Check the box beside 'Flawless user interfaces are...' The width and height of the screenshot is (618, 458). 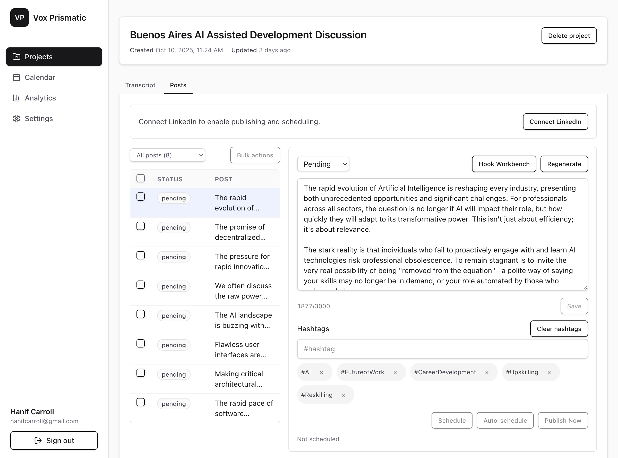(x=141, y=344)
